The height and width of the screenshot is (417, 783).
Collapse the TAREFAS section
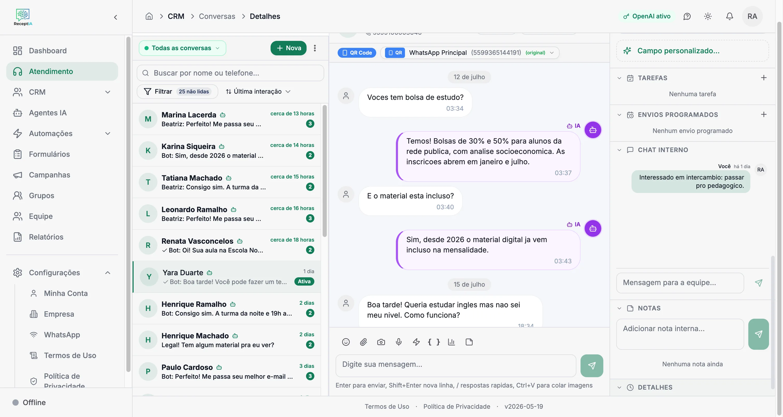tap(619, 78)
